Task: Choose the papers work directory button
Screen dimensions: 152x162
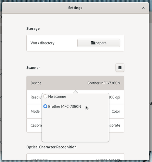Action: tap(99, 43)
